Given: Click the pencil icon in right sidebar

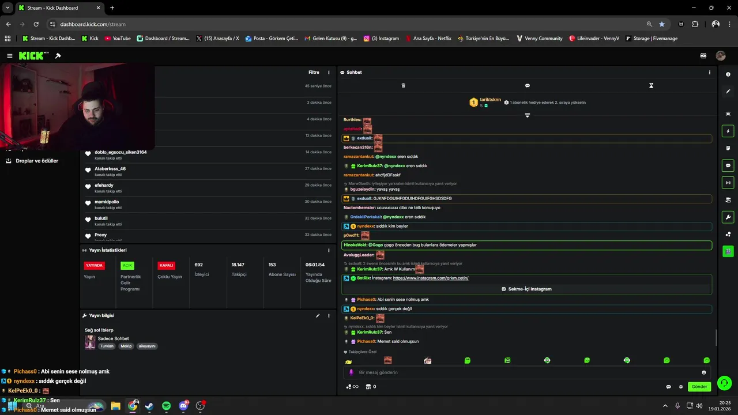Looking at the screenshot, I should tap(728, 91).
